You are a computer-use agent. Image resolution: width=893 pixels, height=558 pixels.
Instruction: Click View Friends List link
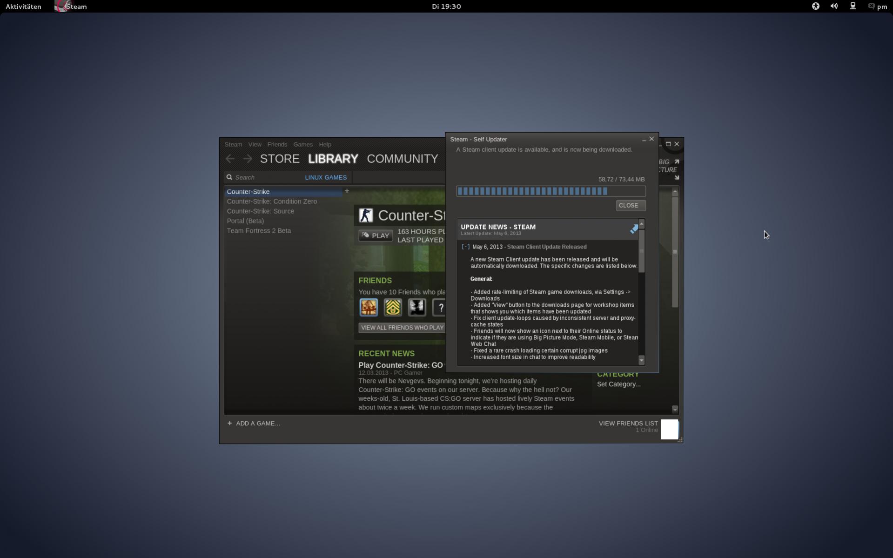click(628, 423)
